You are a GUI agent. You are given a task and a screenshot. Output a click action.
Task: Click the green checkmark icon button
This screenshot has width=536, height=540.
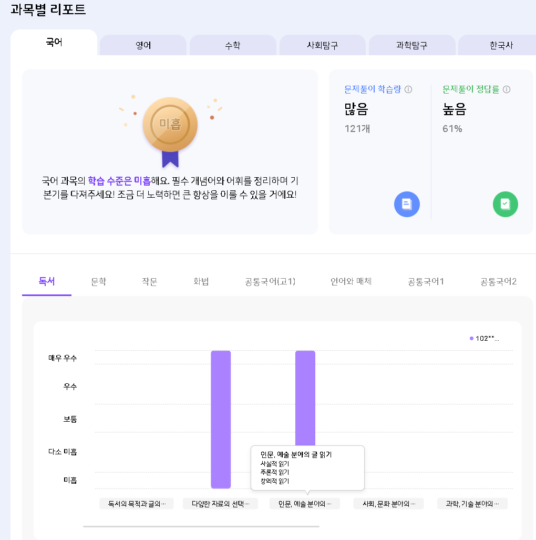coord(505,204)
